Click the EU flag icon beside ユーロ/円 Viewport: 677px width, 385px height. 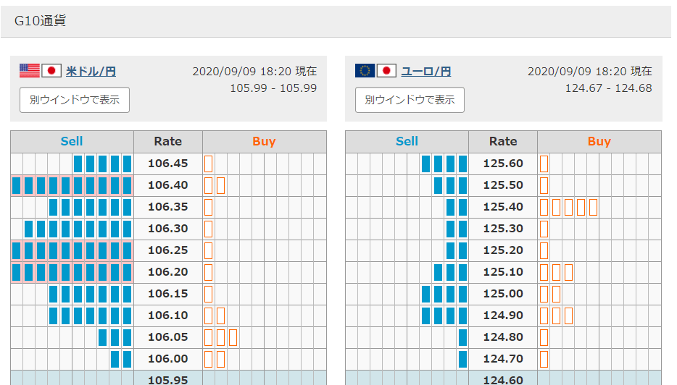coord(365,71)
